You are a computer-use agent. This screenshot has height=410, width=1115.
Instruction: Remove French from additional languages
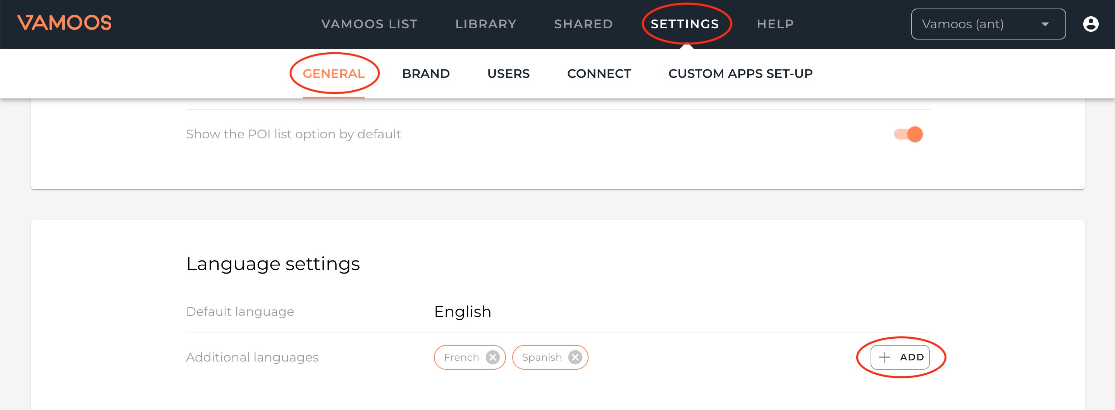click(x=492, y=357)
